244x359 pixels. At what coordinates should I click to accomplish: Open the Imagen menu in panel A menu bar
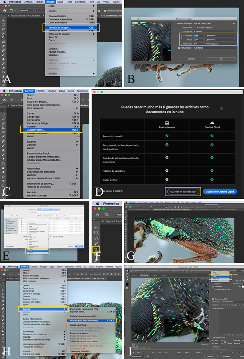[50, 2]
